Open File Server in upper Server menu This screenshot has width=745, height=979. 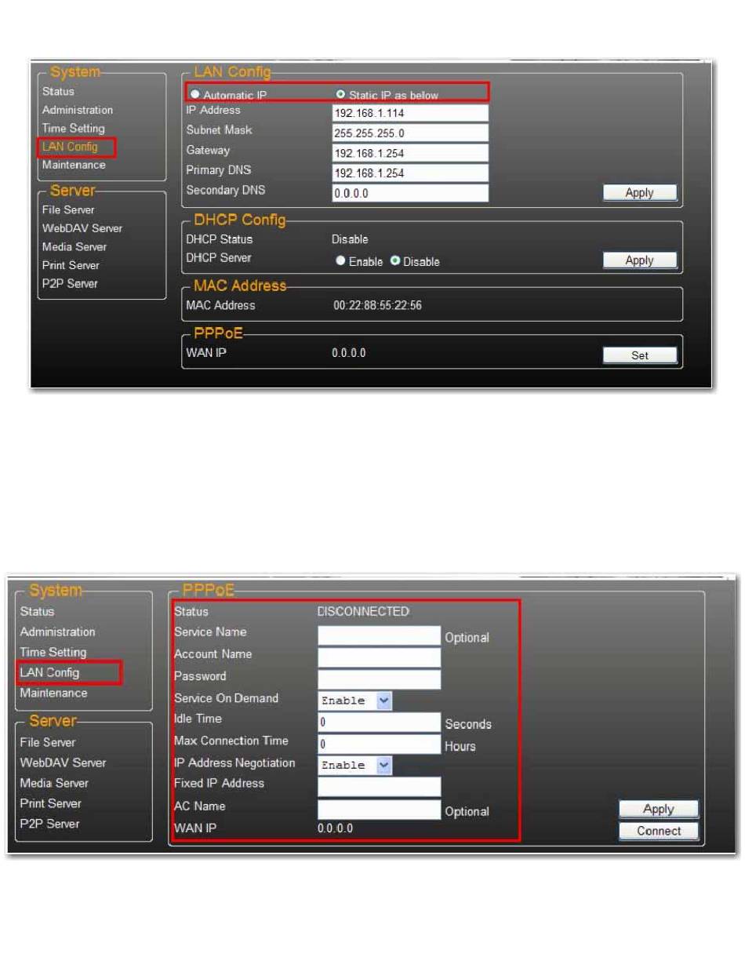[x=68, y=209]
